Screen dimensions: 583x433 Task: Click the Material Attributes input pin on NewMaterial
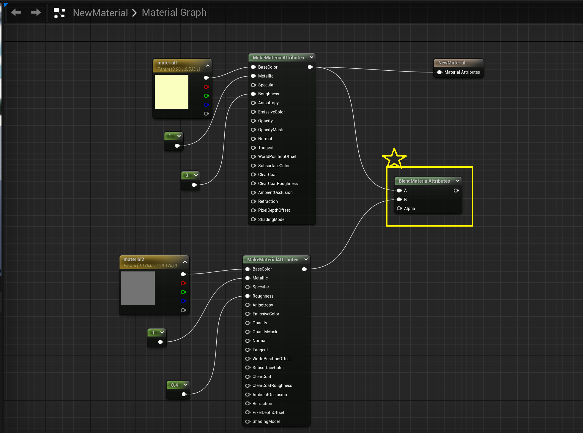click(x=439, y=72)
